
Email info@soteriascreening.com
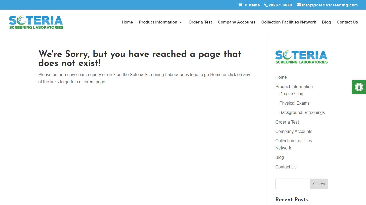pyautogui.click(x=330, y=5)
